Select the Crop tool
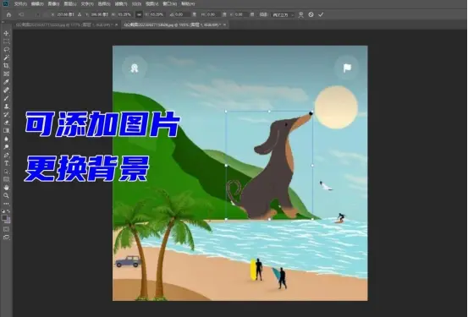The image size is (468, 317). 6,66
